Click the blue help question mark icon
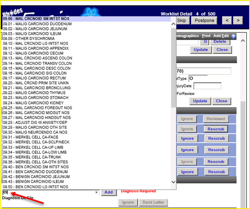 coord(233,36)
